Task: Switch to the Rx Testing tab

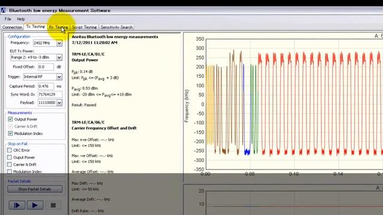Action: click(59, 27)
